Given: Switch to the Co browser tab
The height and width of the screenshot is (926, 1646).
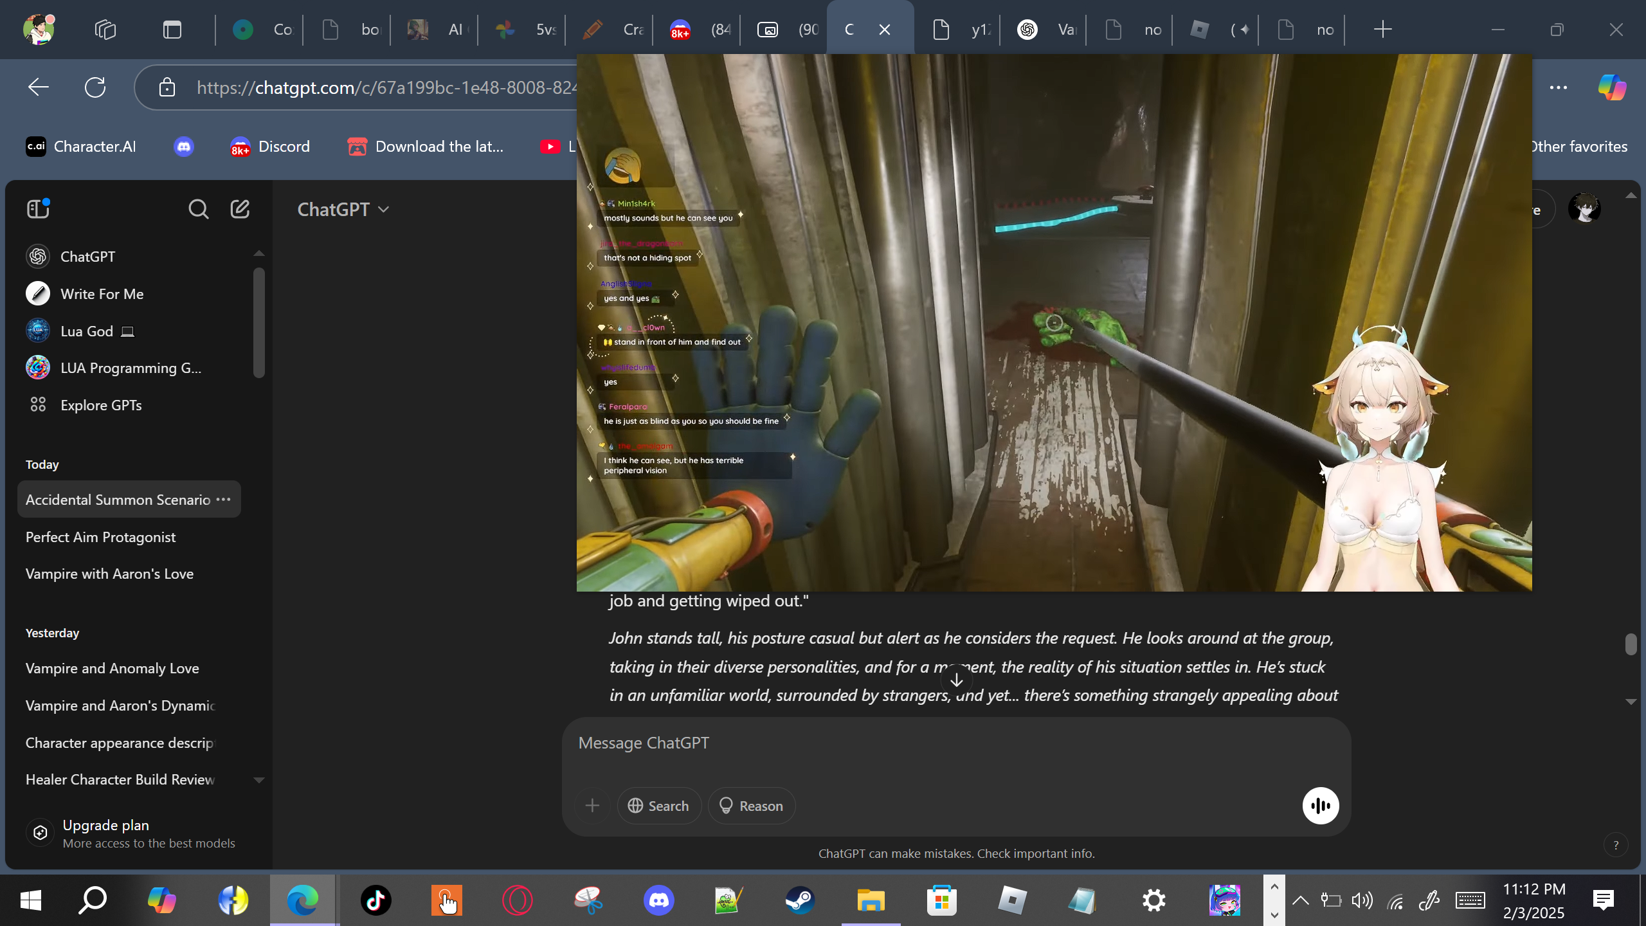Looking at the screenshot, I should coord(260,30).
